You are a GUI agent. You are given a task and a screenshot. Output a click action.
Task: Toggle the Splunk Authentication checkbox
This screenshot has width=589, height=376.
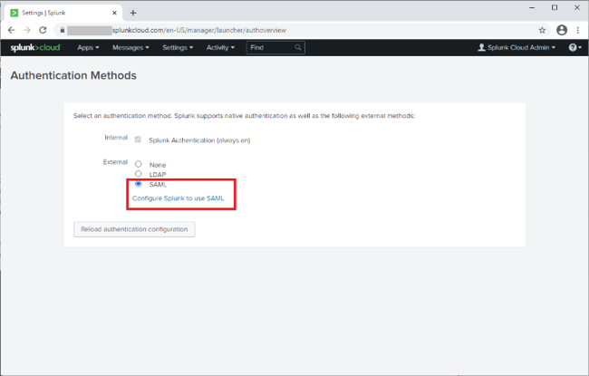click(x=138, y=140)
